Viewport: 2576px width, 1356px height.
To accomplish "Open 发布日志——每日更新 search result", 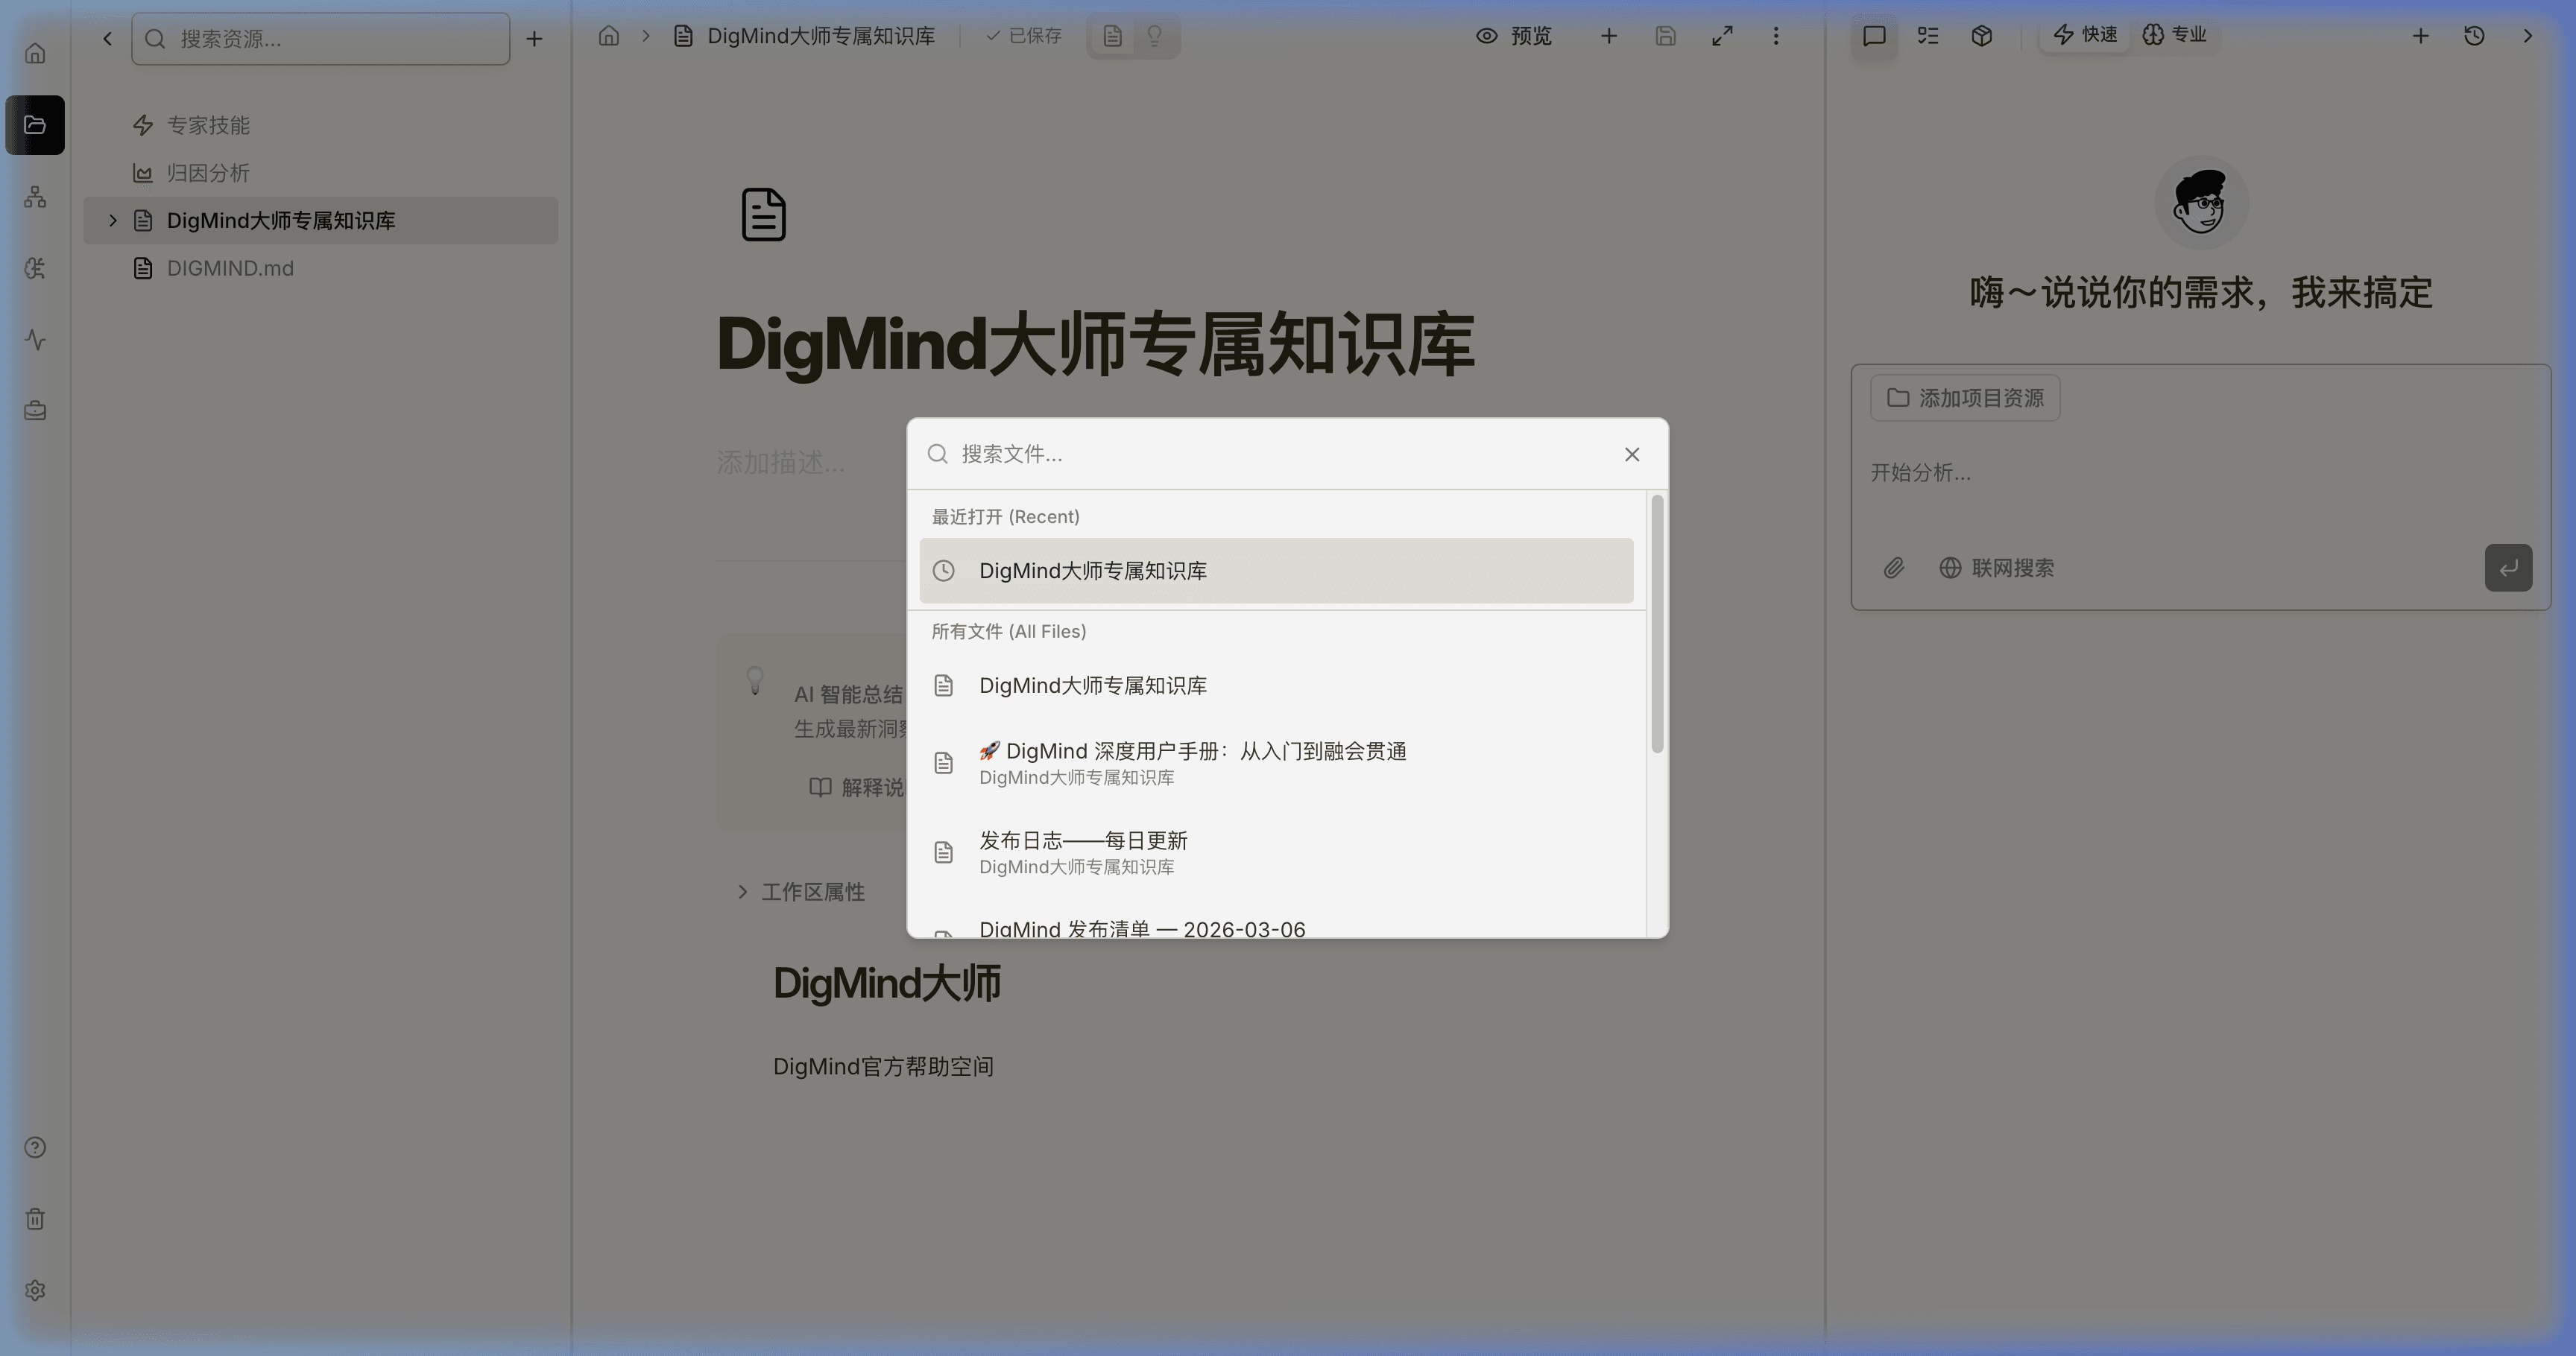I will [1276, 852].
